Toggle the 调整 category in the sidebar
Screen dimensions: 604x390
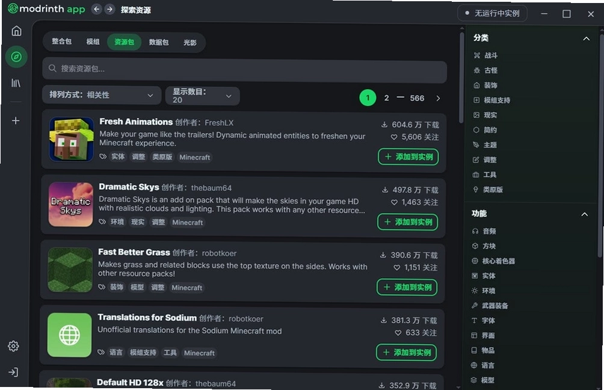pyautogui.click(x=485, y=160)
